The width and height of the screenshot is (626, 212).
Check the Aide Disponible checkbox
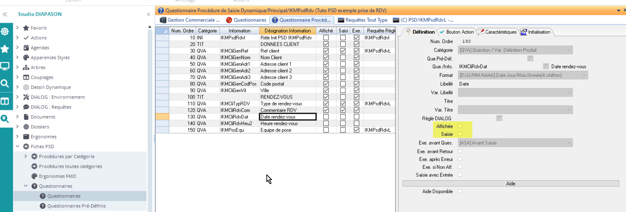[x=460, y=191]
